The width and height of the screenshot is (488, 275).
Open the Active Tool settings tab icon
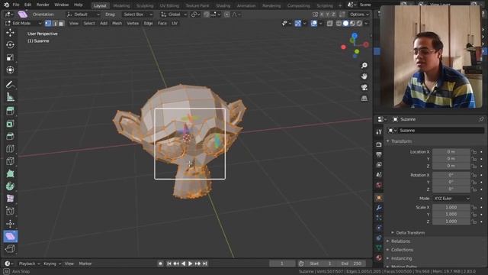[379, 132]
